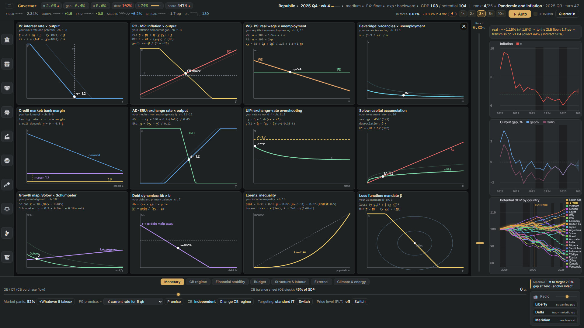The height and width of the screenshot is (328, 584).
Task: Set simulation speed to 5×
Action: [x=491, y=14]
